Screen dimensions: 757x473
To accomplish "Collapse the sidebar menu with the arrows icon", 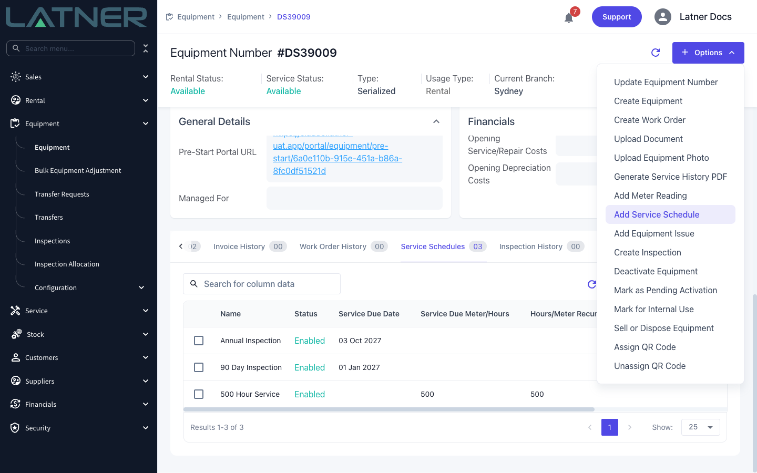I will point(146,48).
